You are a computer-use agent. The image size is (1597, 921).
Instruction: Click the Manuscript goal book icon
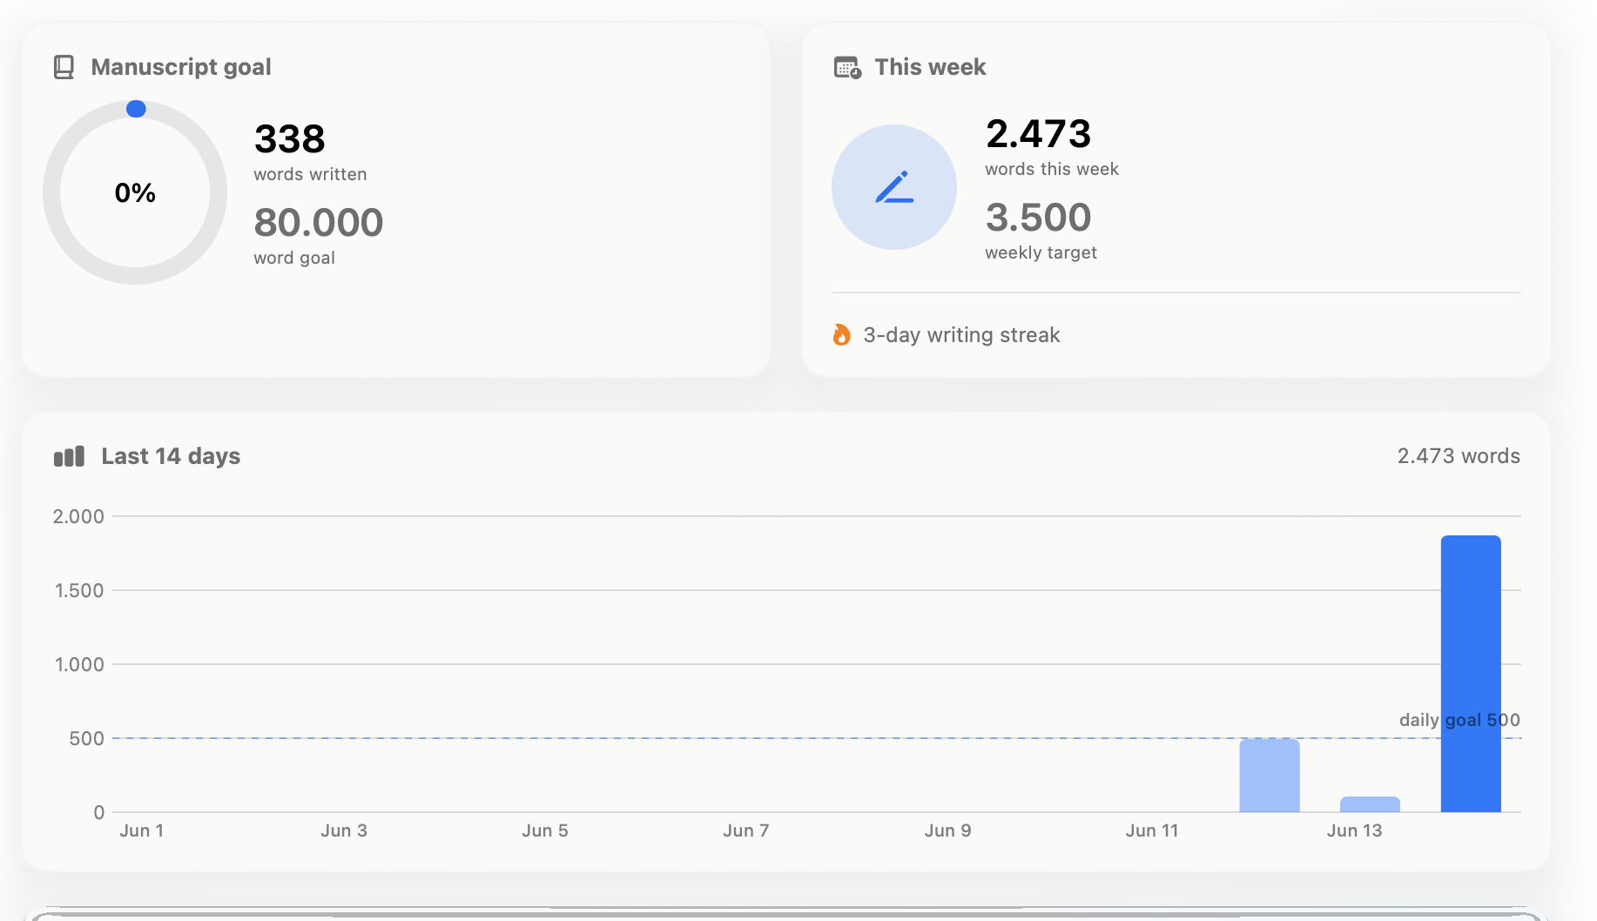(x=64, y=67)
